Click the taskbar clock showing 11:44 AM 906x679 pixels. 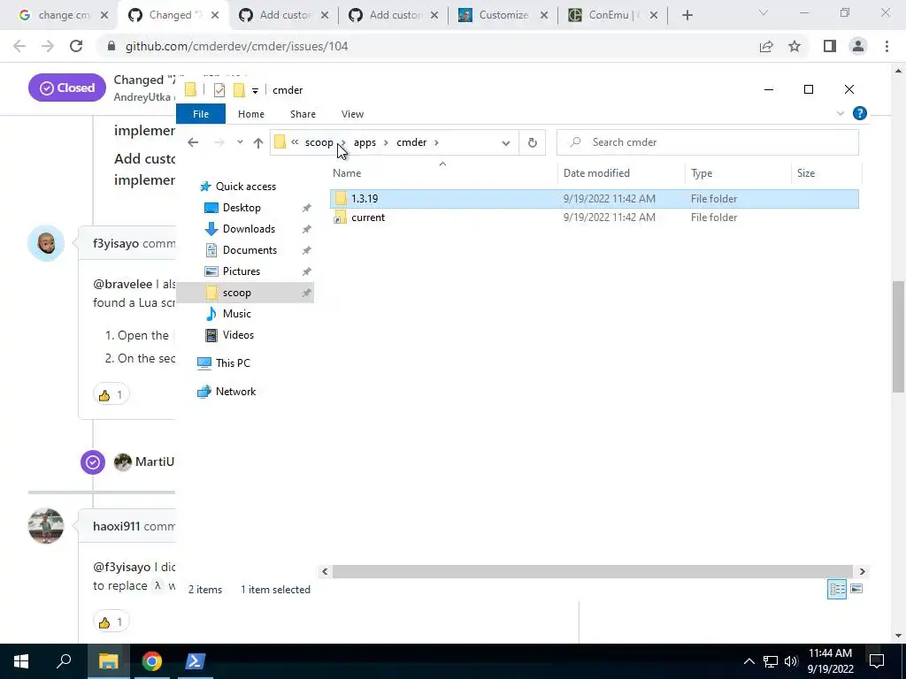pos(830,661)
